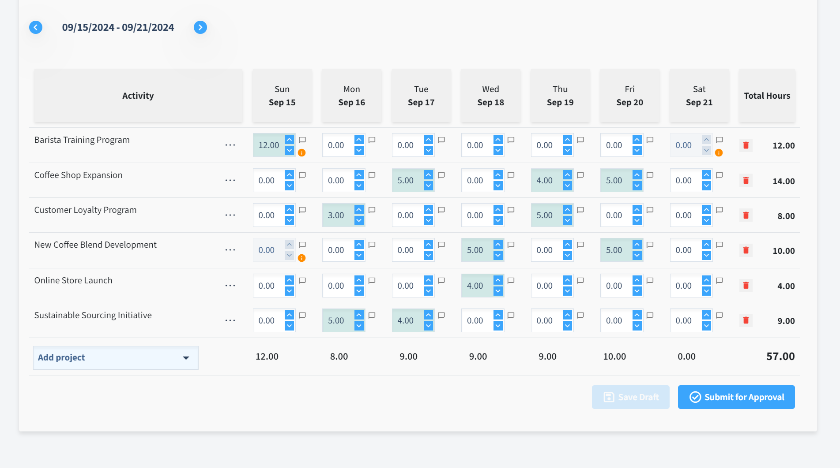The height and width of the screenshot is (468, 840).
Task: Submit the timesheet for approval
Action: click(x=736, y=397)
